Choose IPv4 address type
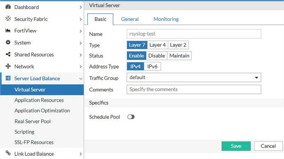284x159 pixels. click(x=135, y=66)
